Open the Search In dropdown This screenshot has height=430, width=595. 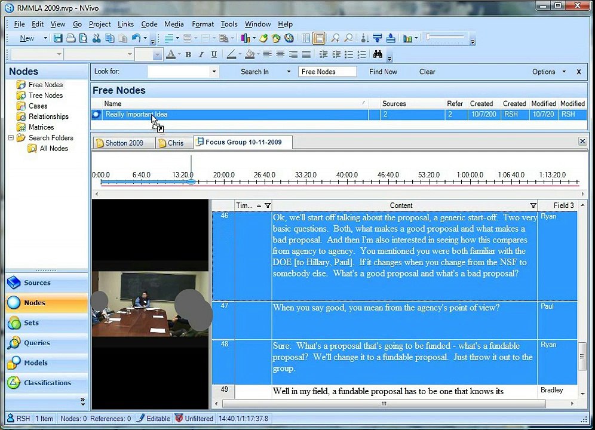(x=289, y=71)
